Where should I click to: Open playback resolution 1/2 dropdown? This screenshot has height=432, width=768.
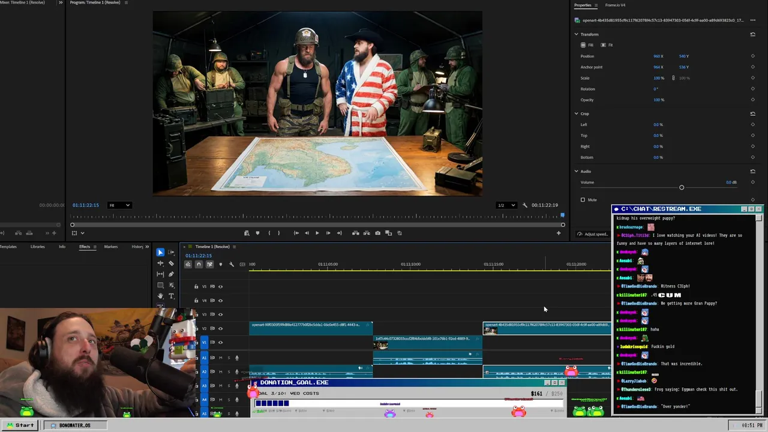506,205
